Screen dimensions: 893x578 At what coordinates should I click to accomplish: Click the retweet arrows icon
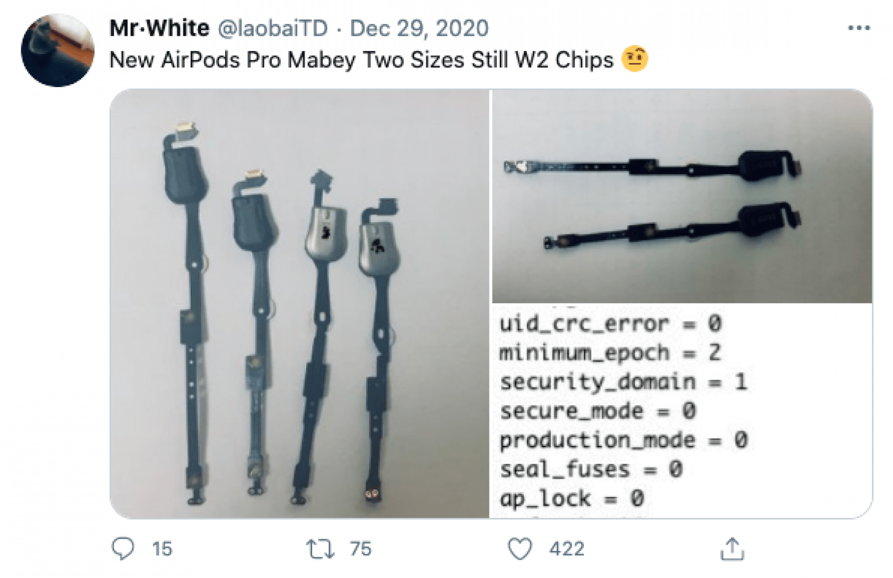(320, 549)
